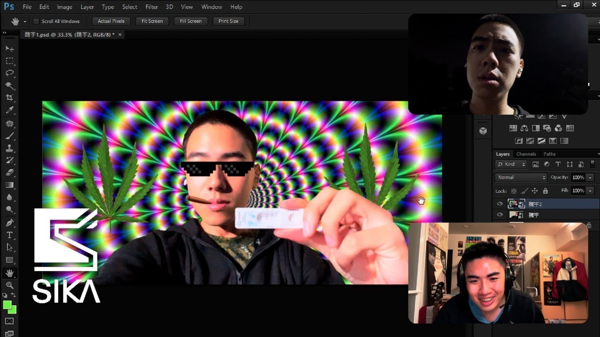This screenshot has width=600, height=337.
Task: Lock all layer attributes
Action: pyautogui.click(x=545, y=191)
